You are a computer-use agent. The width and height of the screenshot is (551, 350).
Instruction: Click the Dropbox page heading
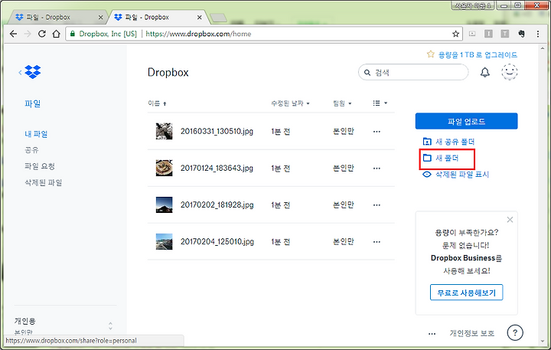(168, 72)
